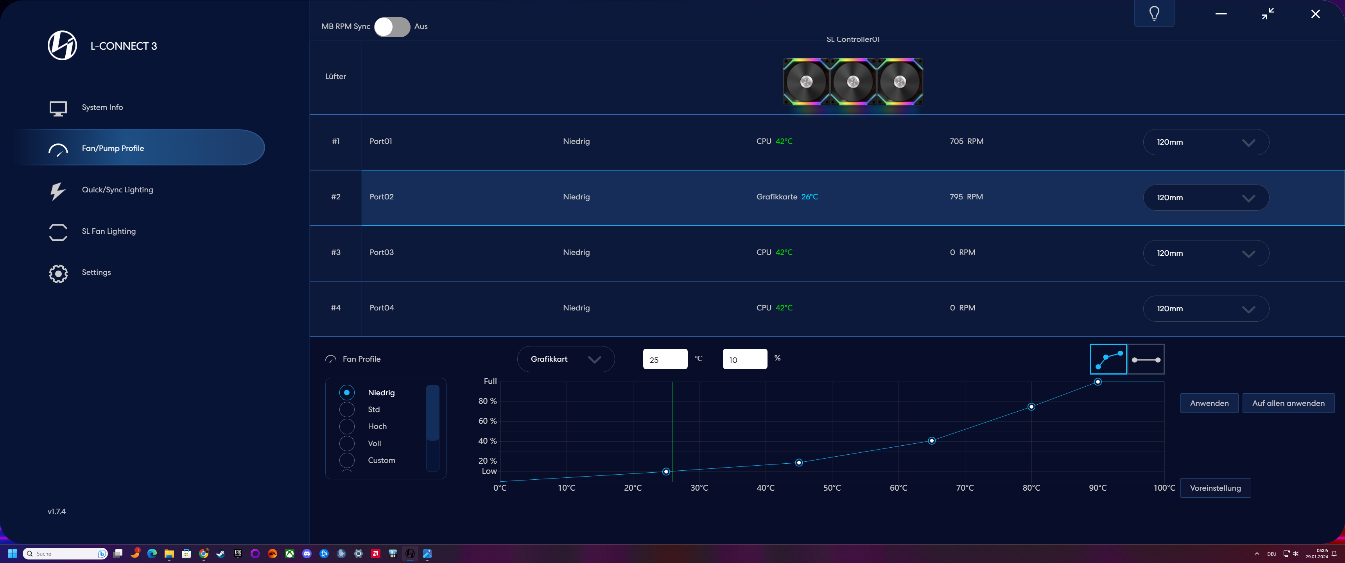Open Settings gear icon in sidebar
Viewport: 1345px width, 563px height.
58,273
